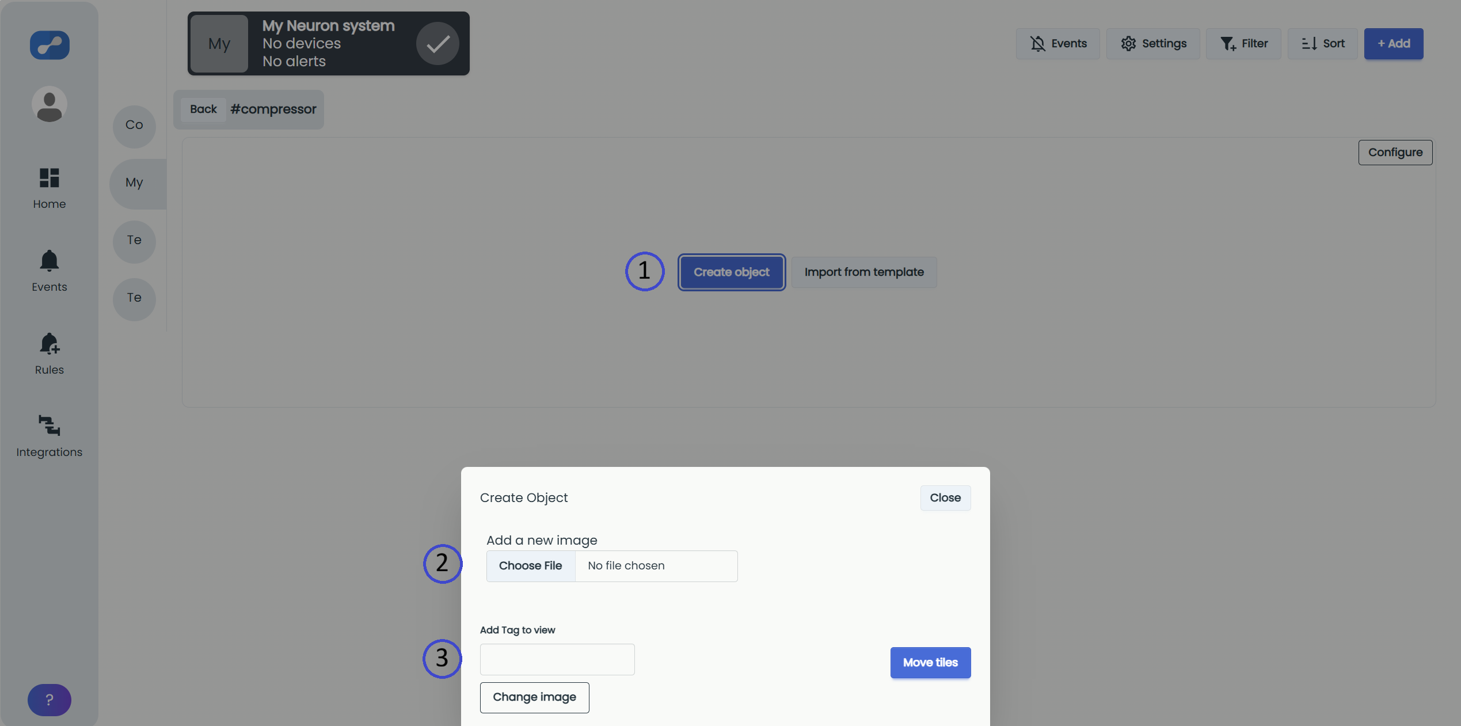Click the Neuron app logo icon

[50, 45]
